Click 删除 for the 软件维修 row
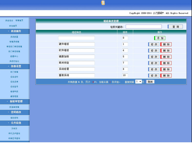The image size is (192, 151). tap(166, 51)
